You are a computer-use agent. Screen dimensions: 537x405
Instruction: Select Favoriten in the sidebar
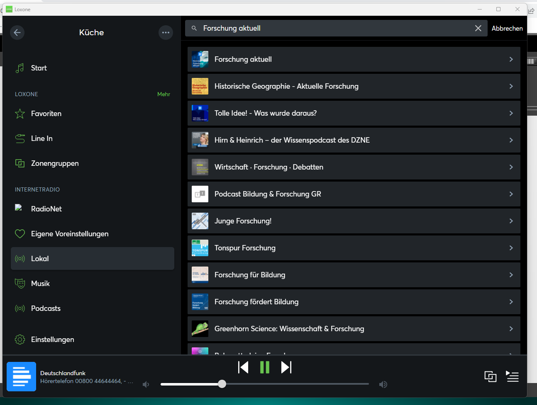point(46,114)
